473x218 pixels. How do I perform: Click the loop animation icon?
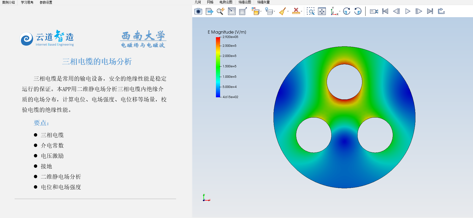tap(441, 11)
